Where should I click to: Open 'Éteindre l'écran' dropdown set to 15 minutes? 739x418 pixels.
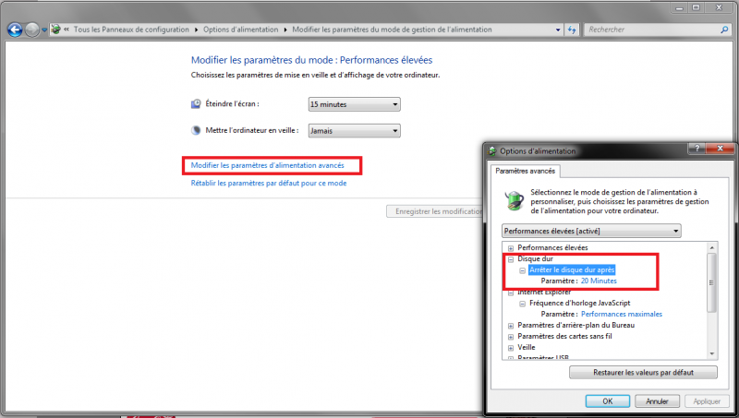point(355,104)
